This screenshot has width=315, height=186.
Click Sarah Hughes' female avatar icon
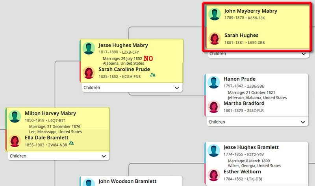click(215, 38)
